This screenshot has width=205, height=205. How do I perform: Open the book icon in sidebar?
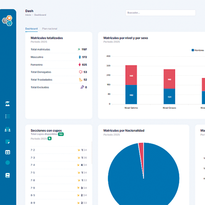(8, 175)
